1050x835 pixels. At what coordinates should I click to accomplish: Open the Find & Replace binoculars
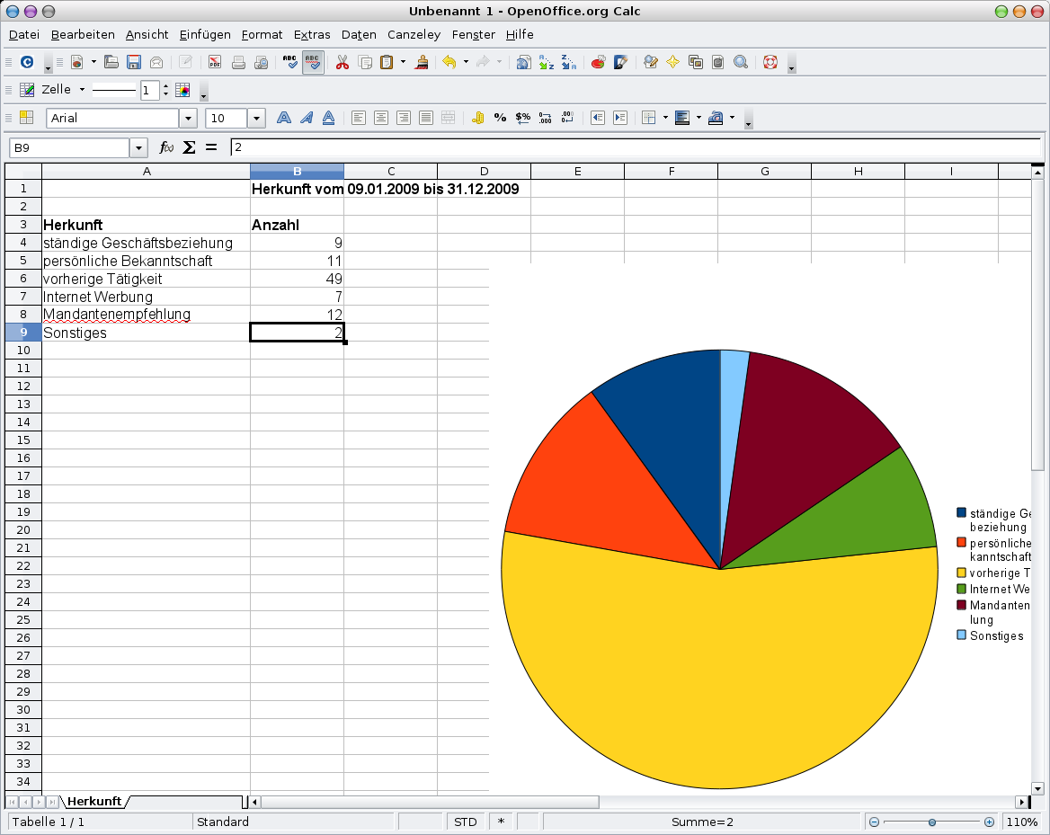pyautogui.click(x=741, y=63)
